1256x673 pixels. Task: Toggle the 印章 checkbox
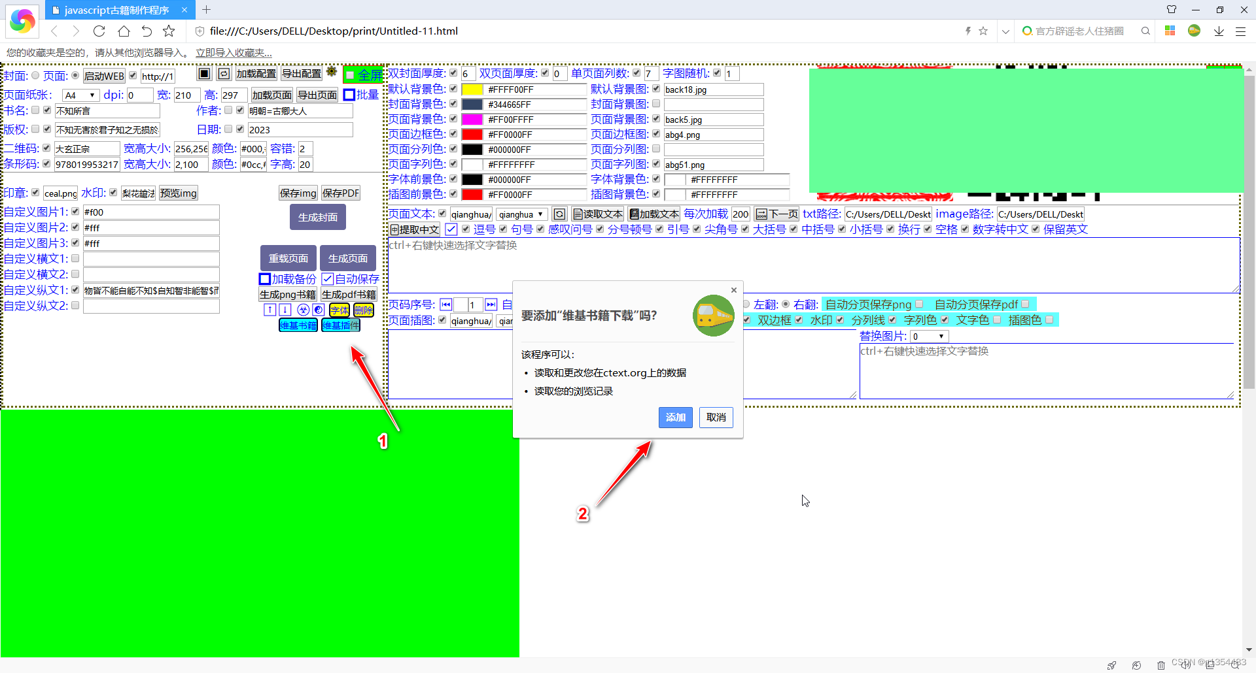35,193
